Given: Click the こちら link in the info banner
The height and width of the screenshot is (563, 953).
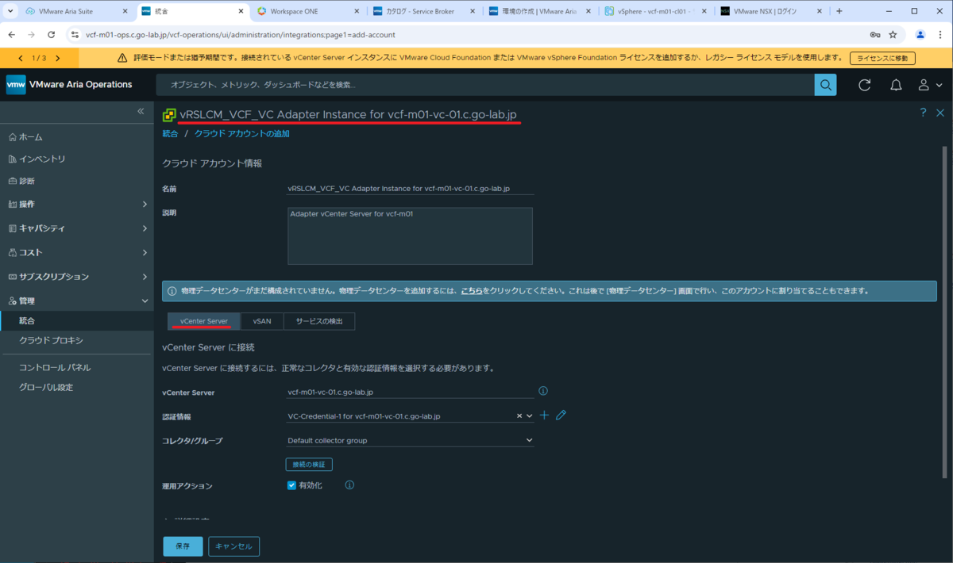Looking at the screenshot, I should [472, 290].
